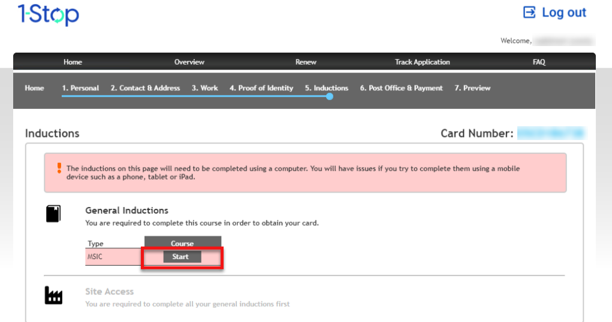This screenshot has height=322, width=612.
Task: Click the Card Number label
Action: (477, 133)
